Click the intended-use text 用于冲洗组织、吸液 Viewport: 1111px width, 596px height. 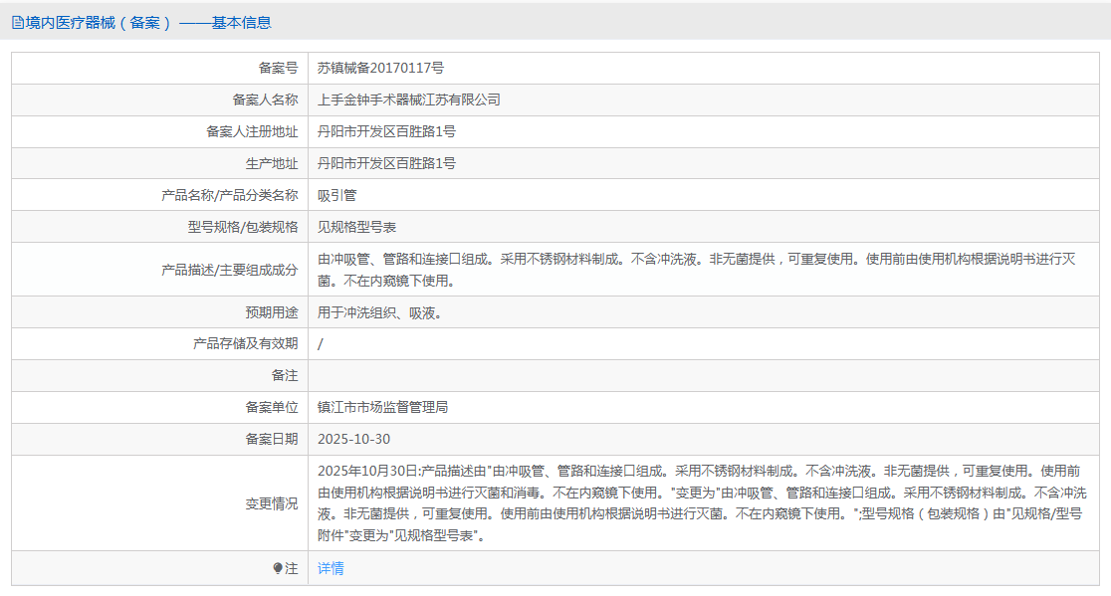pyautogui.click(x=379, y=312)
